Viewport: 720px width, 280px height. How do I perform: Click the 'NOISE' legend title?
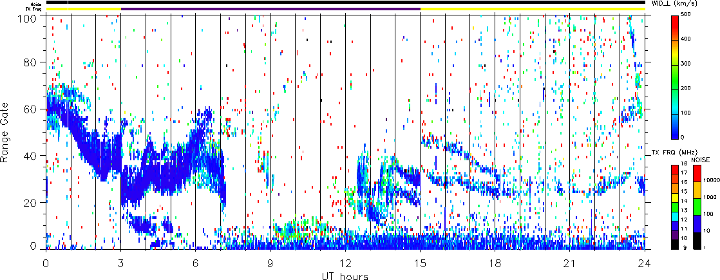click(x=701, y=159)
